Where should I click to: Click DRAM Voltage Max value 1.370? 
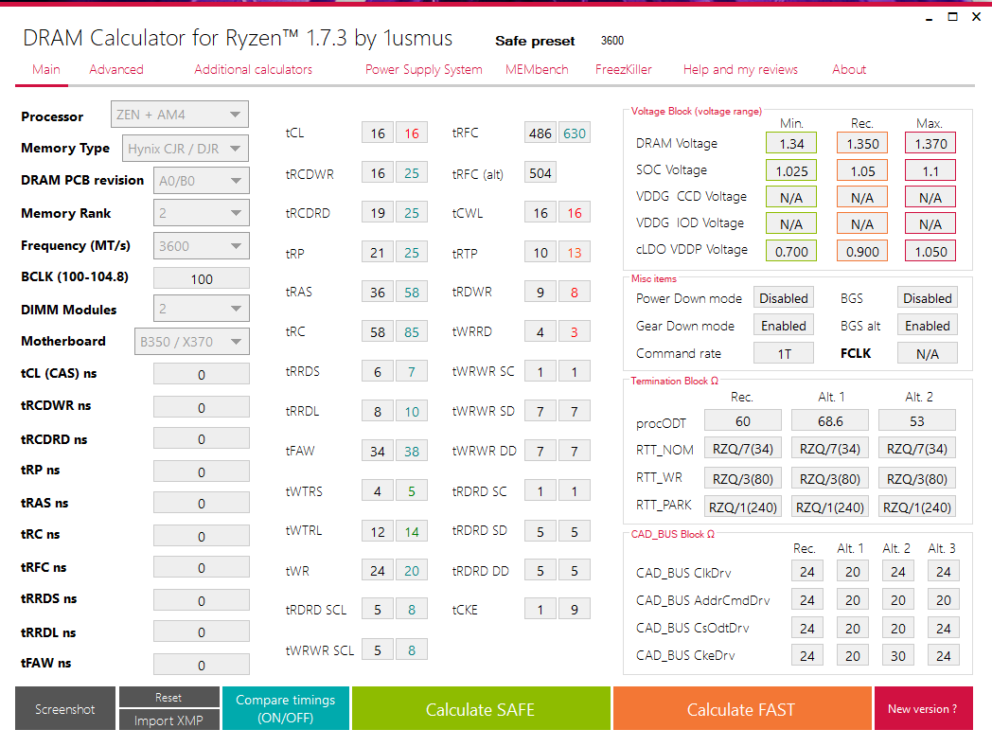930,143
